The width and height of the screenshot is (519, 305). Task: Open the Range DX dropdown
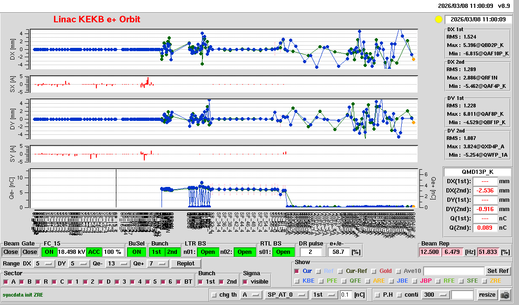pos(44,264)
